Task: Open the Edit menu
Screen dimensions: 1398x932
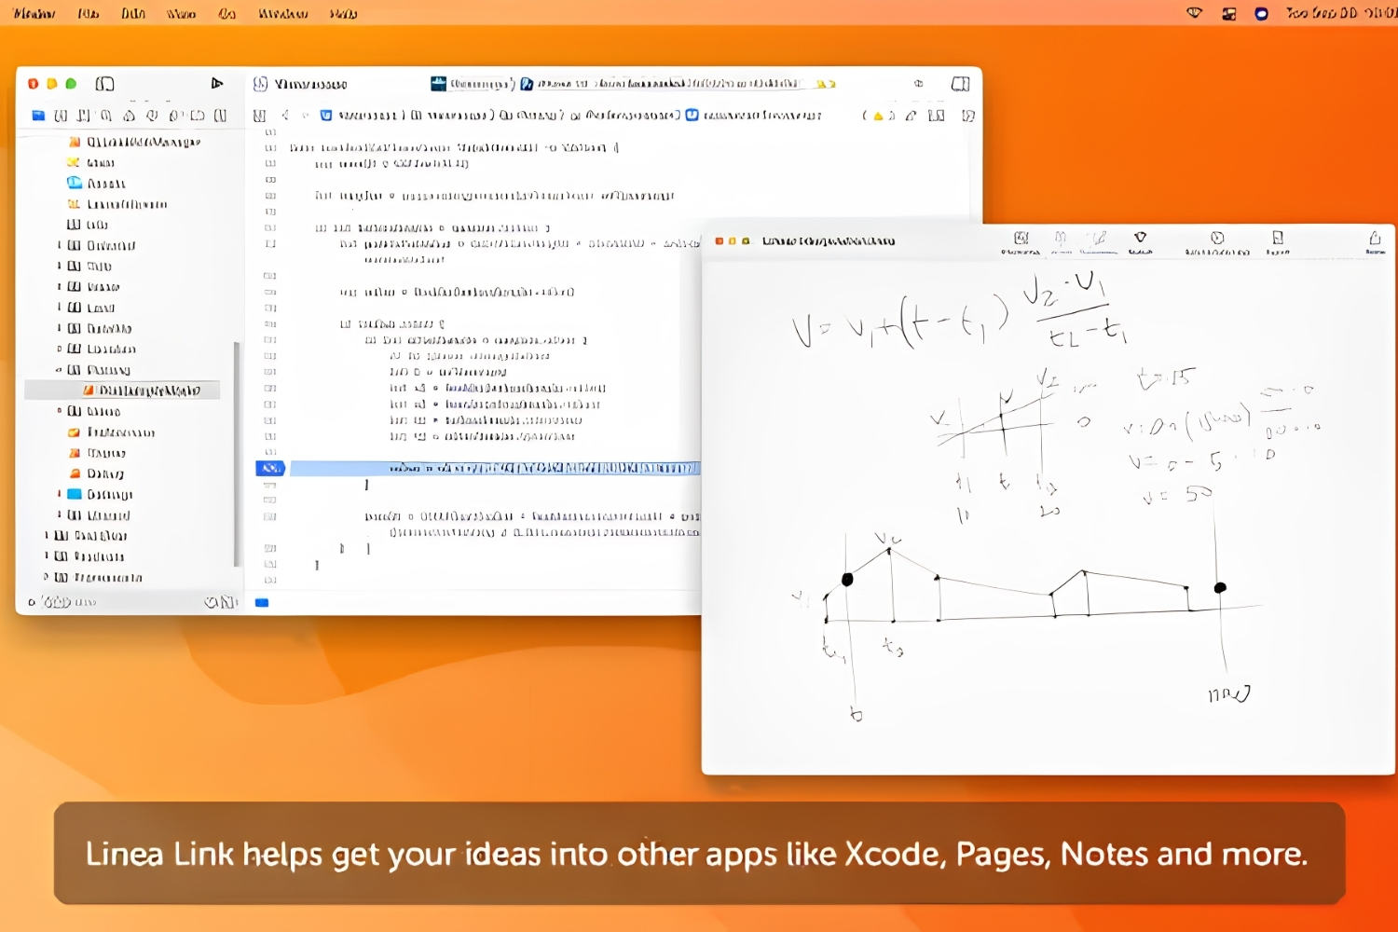Action: tap(133, 13)
